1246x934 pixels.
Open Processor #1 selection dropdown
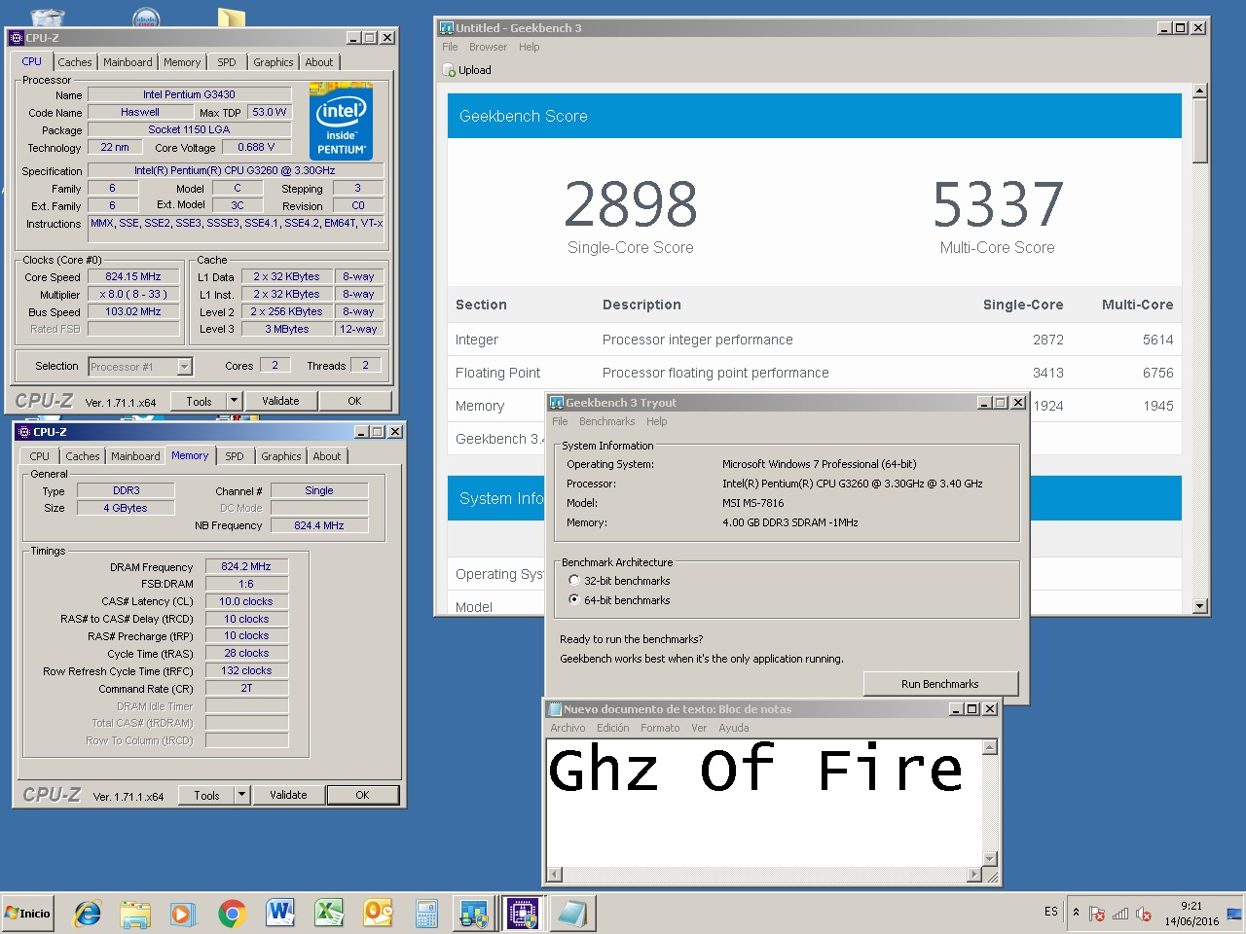[184, 367]
